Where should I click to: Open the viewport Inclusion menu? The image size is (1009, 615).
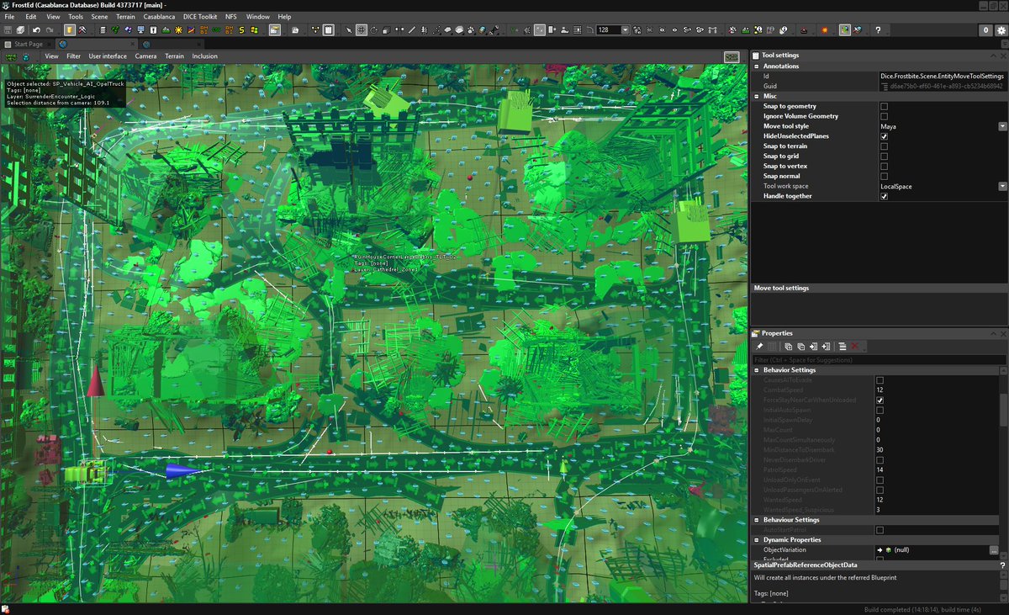[204, 56]
